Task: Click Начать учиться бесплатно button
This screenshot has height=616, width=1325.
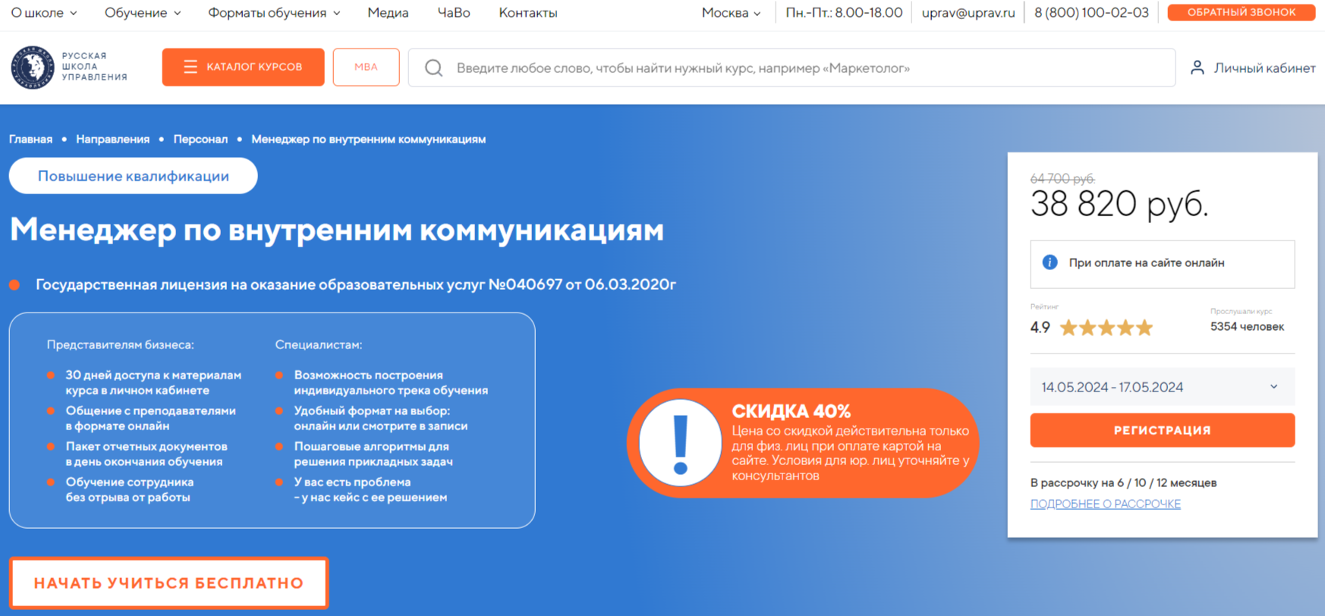Action: click(168, 583)
